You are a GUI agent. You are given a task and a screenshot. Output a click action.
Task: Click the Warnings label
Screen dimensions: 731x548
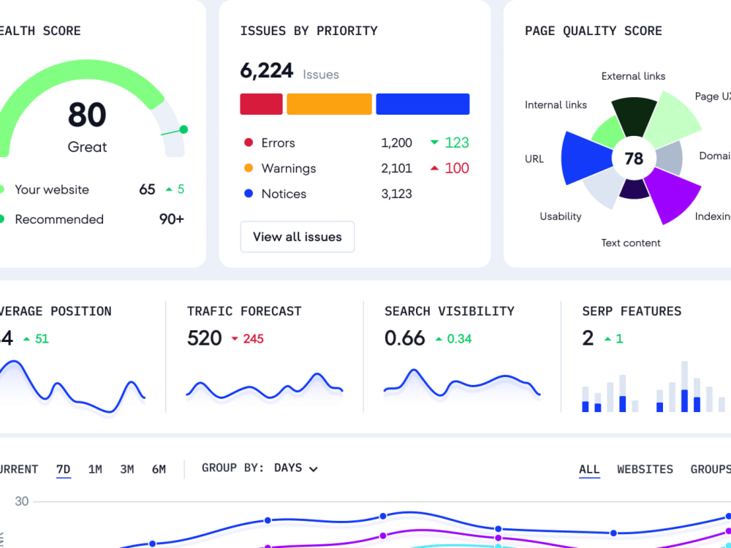(x=289, y=168)
